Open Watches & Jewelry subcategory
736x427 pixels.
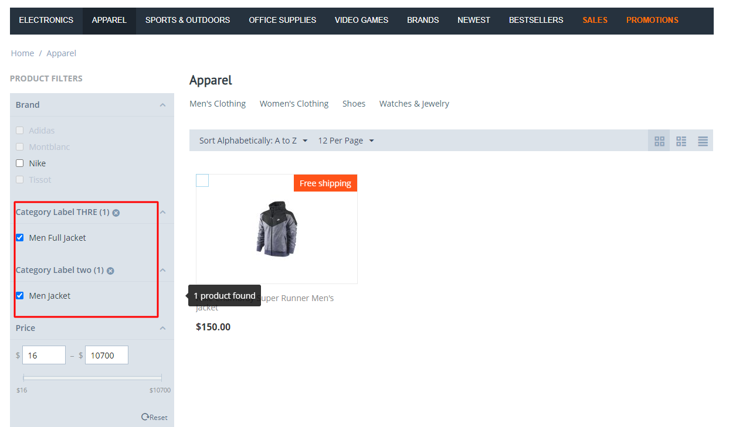414,104
